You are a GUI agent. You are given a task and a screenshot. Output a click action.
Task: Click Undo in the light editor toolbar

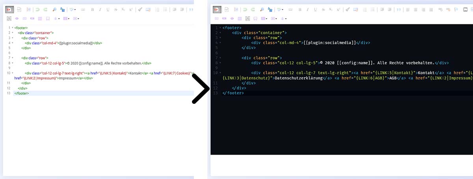click(x=37, y=9)
